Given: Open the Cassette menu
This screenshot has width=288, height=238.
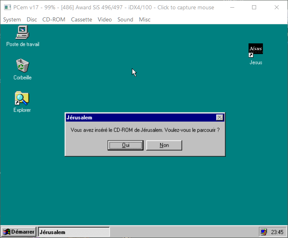Looking at the screenshot, I should (x=81, y=19).
